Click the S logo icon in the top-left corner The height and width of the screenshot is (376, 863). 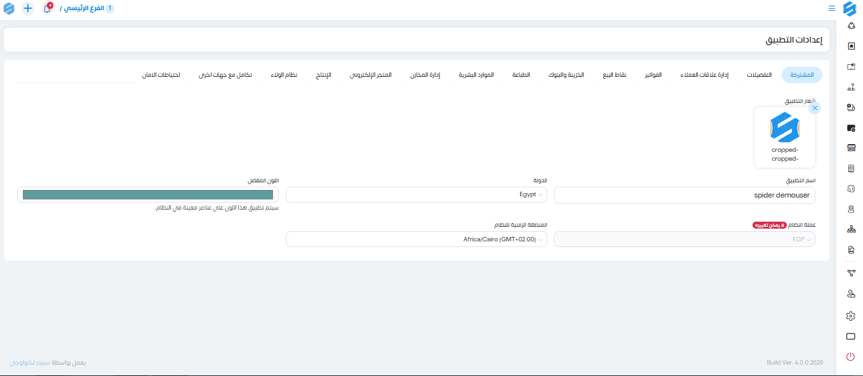coord(9,9)
